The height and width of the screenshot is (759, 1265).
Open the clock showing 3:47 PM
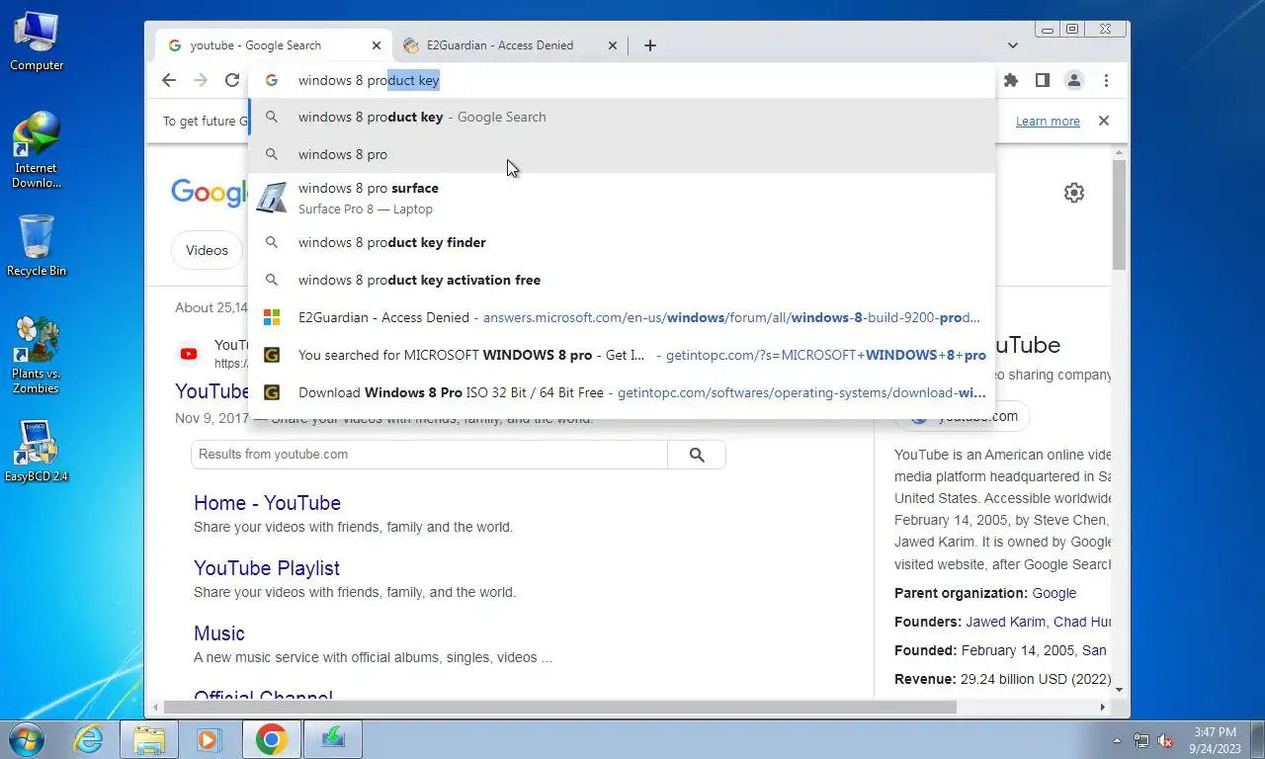tap(1215, 740)
